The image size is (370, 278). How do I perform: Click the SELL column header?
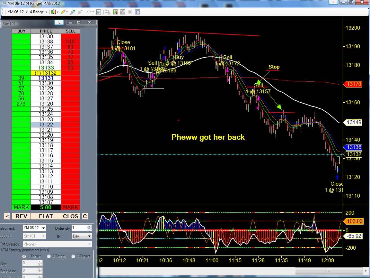coord(70,31)
